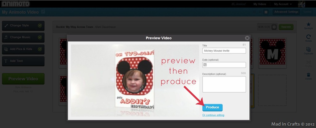This screenshot has width=316, height=128.
Task: Click the music note icon on Change Music
Action: tap(6, 37)
